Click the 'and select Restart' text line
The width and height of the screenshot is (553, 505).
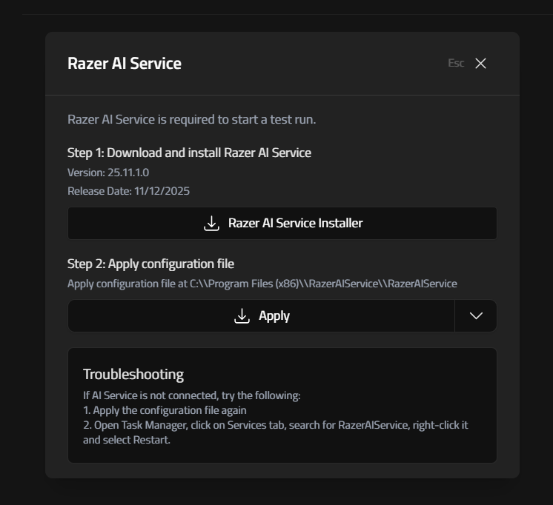pyautogui.click(x=127, y=440)
